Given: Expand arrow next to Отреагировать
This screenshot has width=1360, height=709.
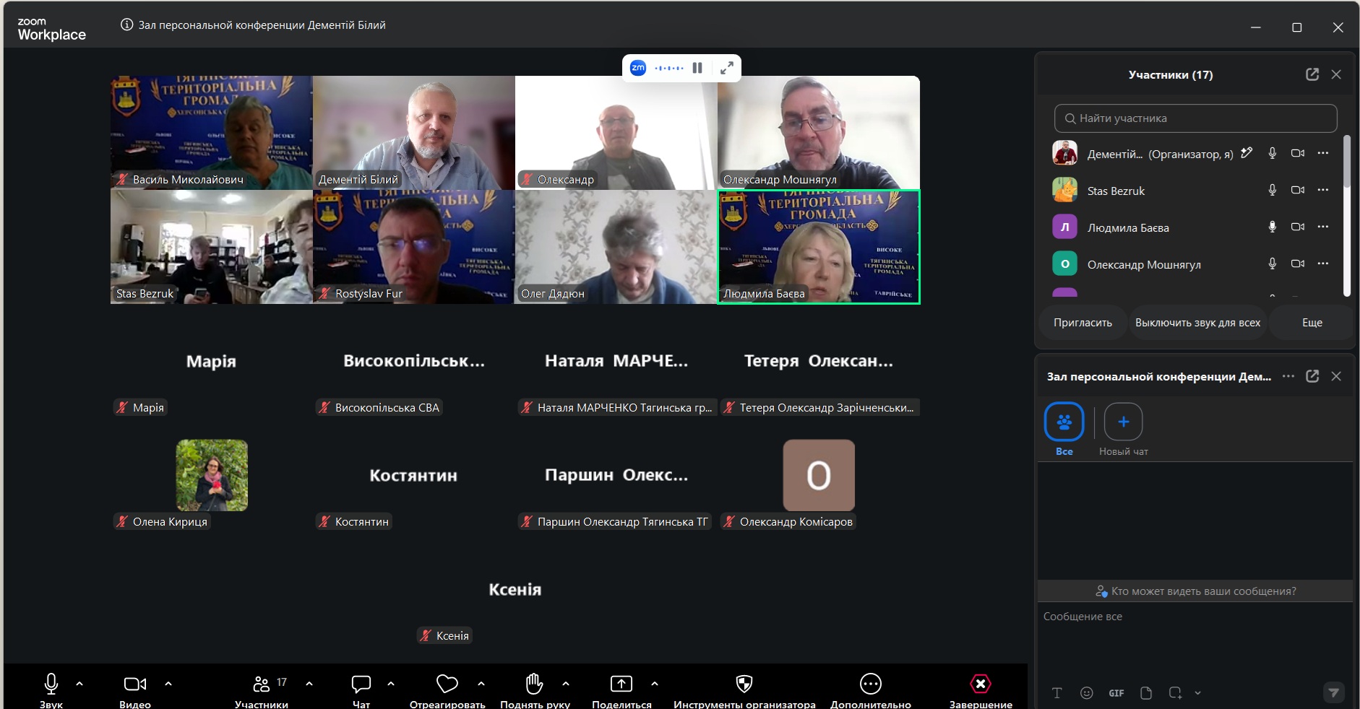Looking at the screenshot, I should pos(481,683).
